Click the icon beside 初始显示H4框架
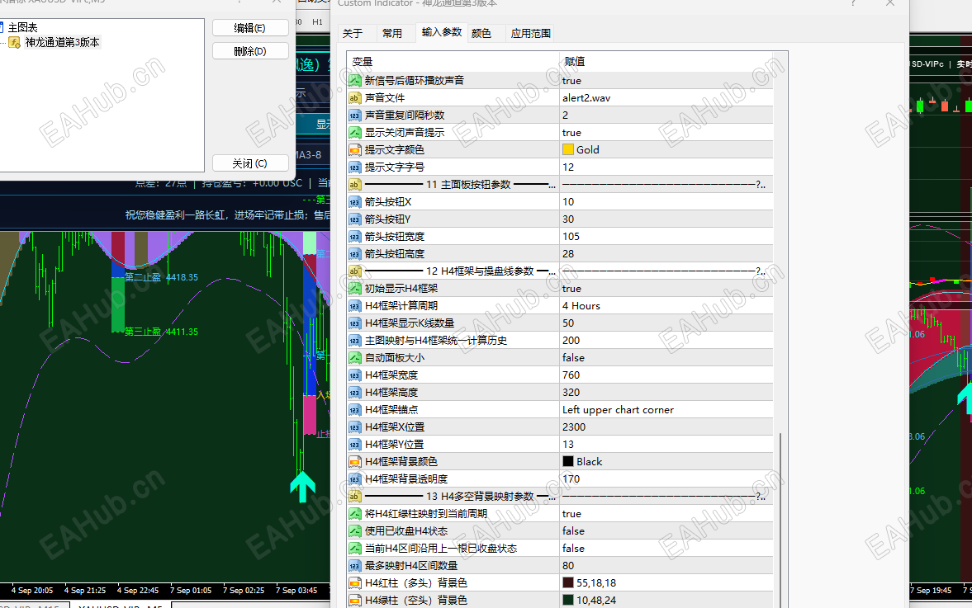The width and height of the screenshot is (972, 608). tap(354, 289)
